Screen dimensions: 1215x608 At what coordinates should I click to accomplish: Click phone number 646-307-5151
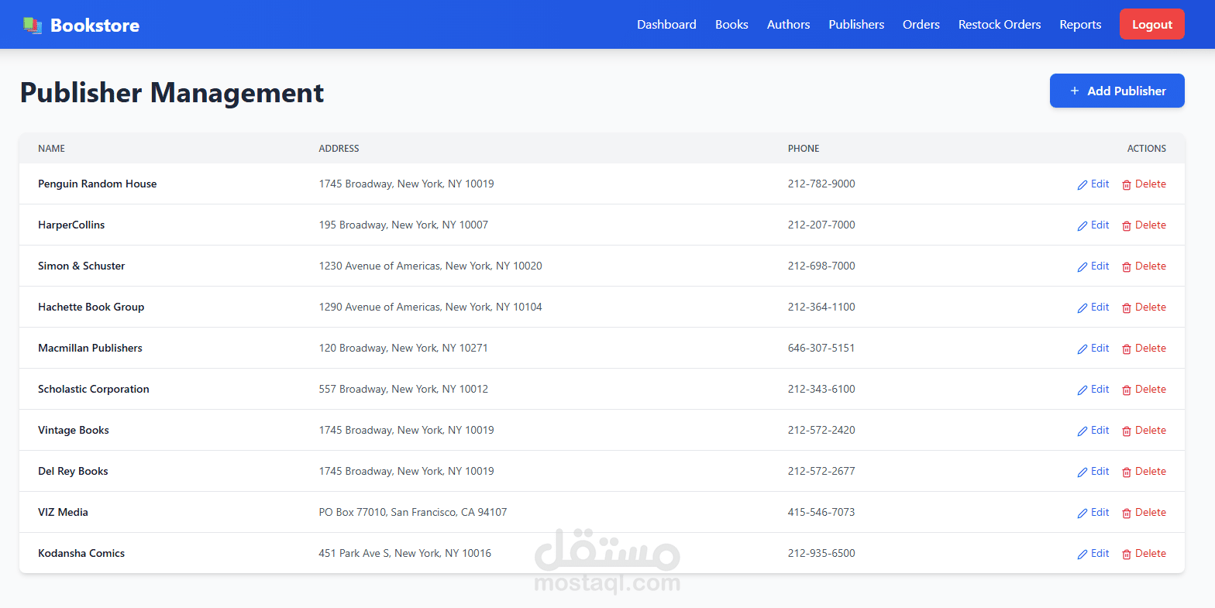point(821,348)
